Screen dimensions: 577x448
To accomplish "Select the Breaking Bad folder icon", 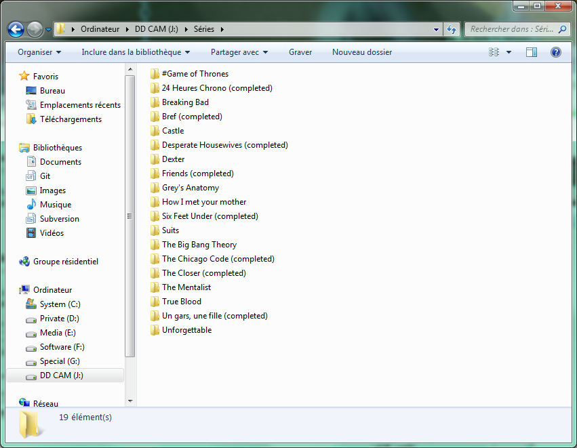I will [x=155, y=102].
